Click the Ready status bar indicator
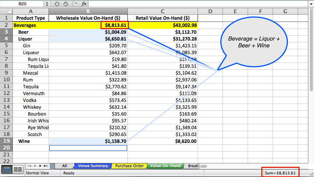The width and height of the screenshot is (314, 177). click(69, 173)
